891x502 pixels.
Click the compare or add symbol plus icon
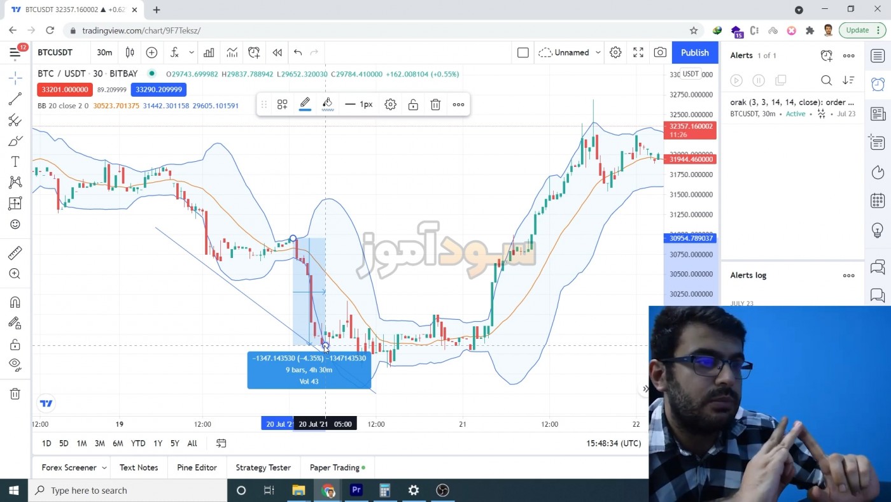[151, 53]
